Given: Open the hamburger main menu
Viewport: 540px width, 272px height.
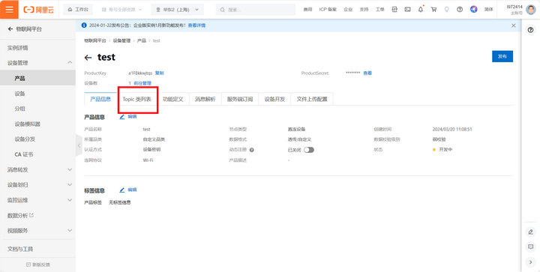Looking at the screenshot, I should click(9, 9).
